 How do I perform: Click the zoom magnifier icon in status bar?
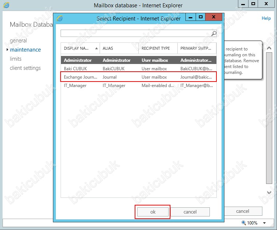[244, 223]
